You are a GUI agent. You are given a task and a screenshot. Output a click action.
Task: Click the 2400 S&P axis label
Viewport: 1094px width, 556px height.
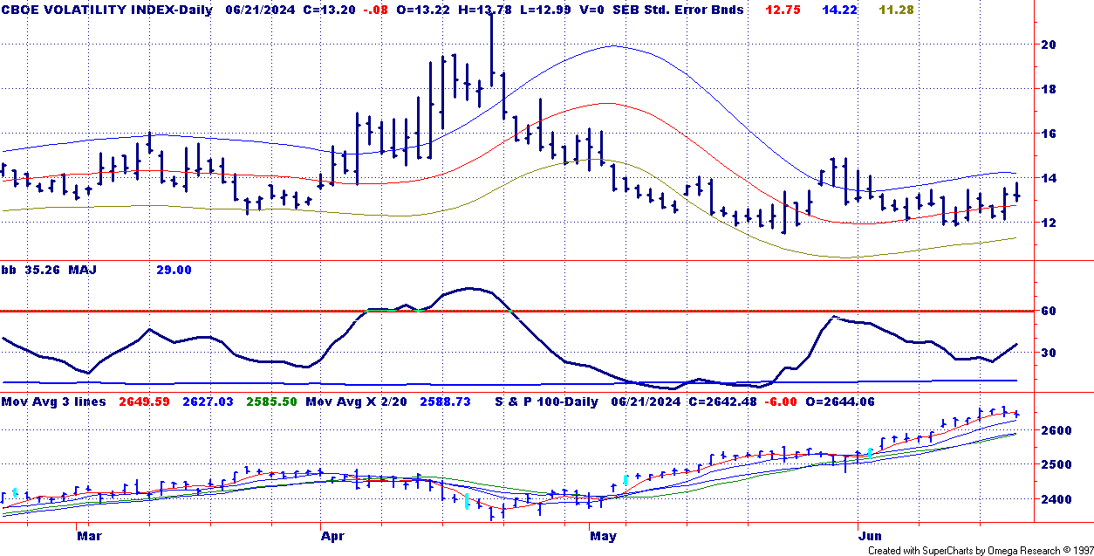tap(1056, 499)
